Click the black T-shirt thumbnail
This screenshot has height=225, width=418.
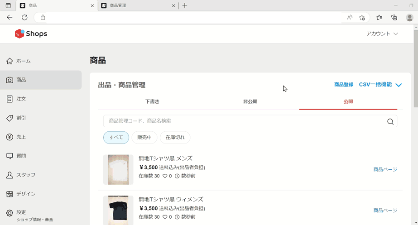(x=118, y=211)
